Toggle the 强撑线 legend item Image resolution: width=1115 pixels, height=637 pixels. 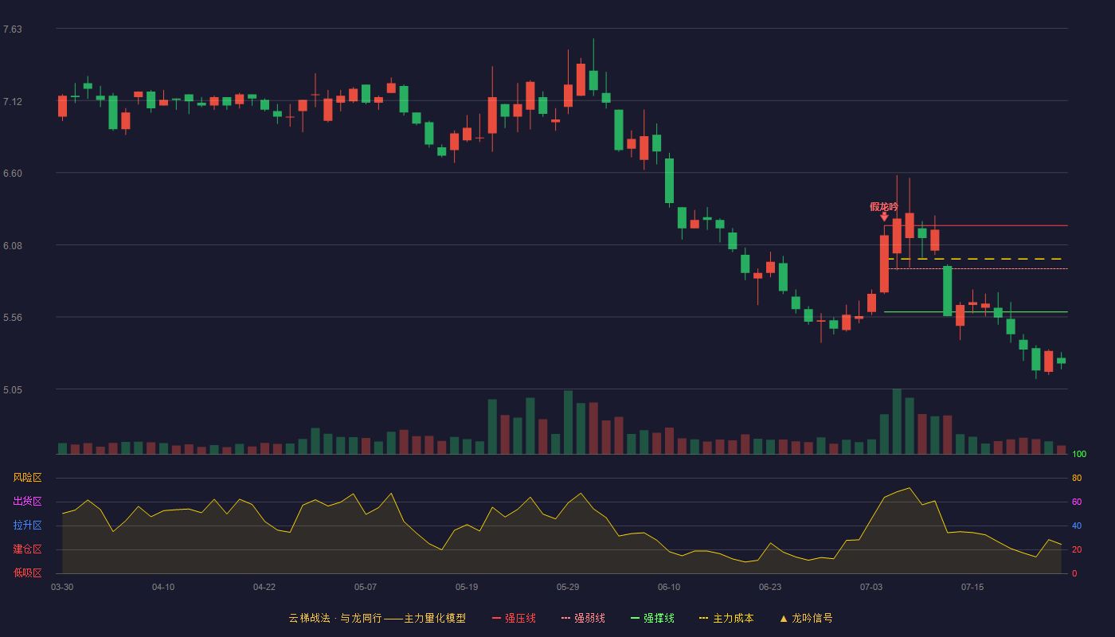652,618
